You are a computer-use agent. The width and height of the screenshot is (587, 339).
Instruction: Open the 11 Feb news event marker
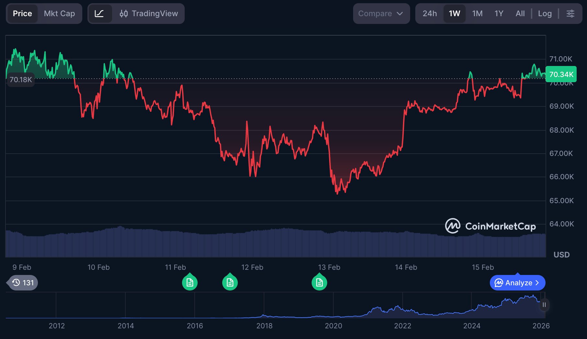coord(190,283)
